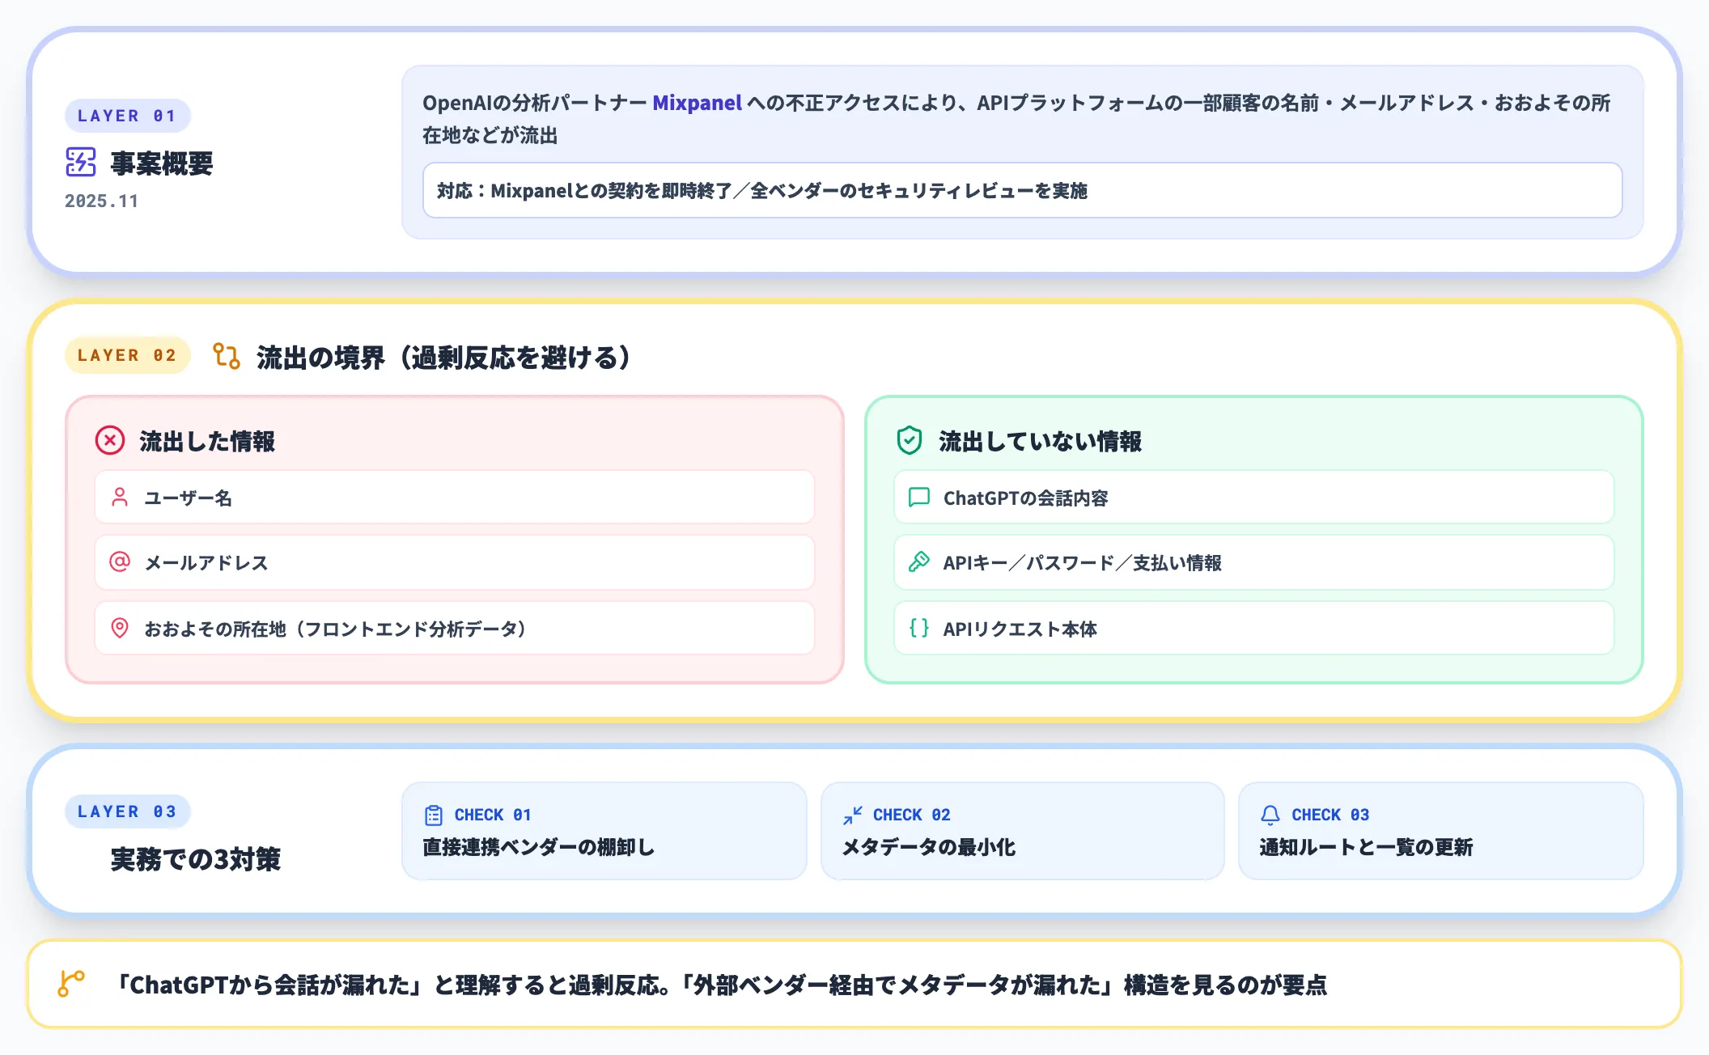Click the メールアドレス row

click(455, 561)
